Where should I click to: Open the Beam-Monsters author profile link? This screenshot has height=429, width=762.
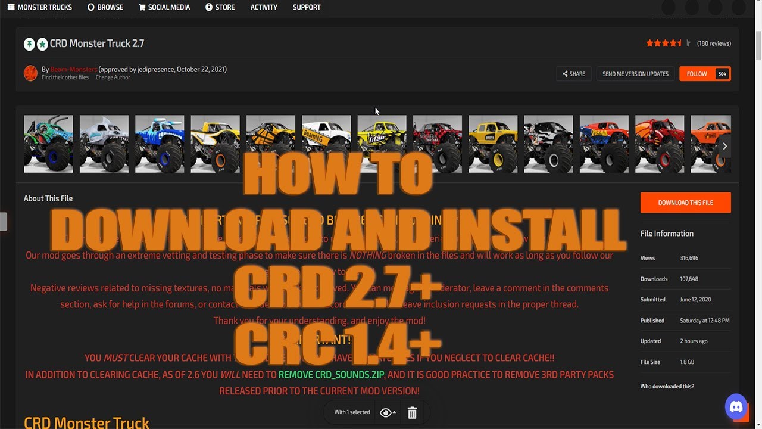click(x=74, y=69)
